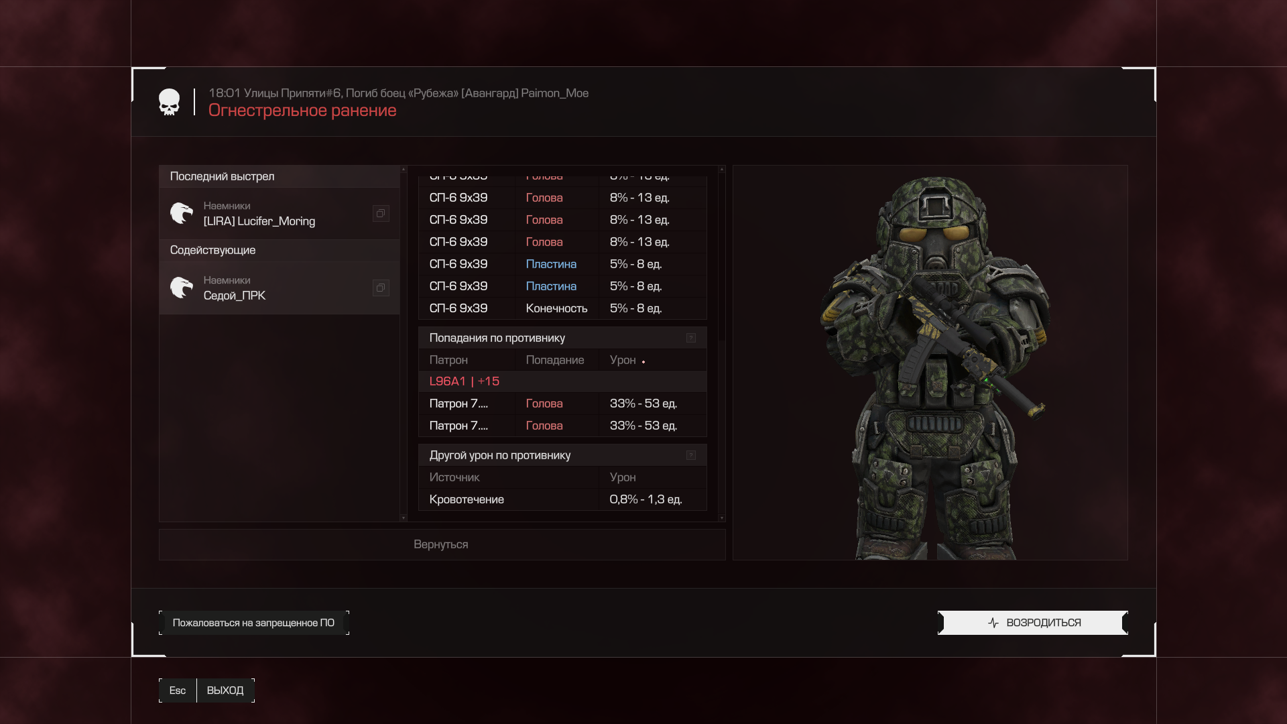The height and width of the screenshot is (724, 1287).
Task: Click the Другой урон по противнику header
Action: (562, 455)
